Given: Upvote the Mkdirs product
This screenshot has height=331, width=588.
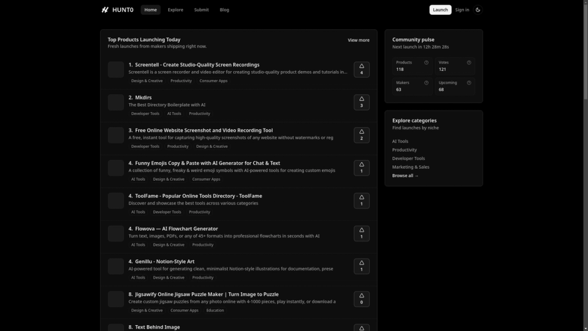Looking at the screenshot, I should pos(362,102).
